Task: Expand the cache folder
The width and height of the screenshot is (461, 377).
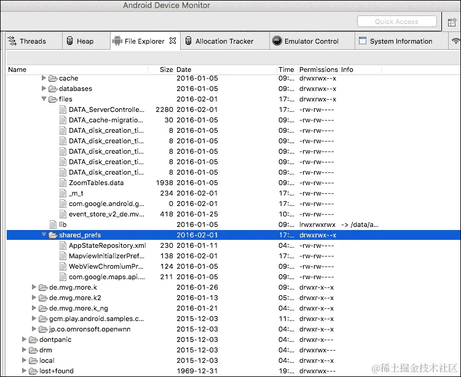Action: pyautogui.click(x=44, y=78)
